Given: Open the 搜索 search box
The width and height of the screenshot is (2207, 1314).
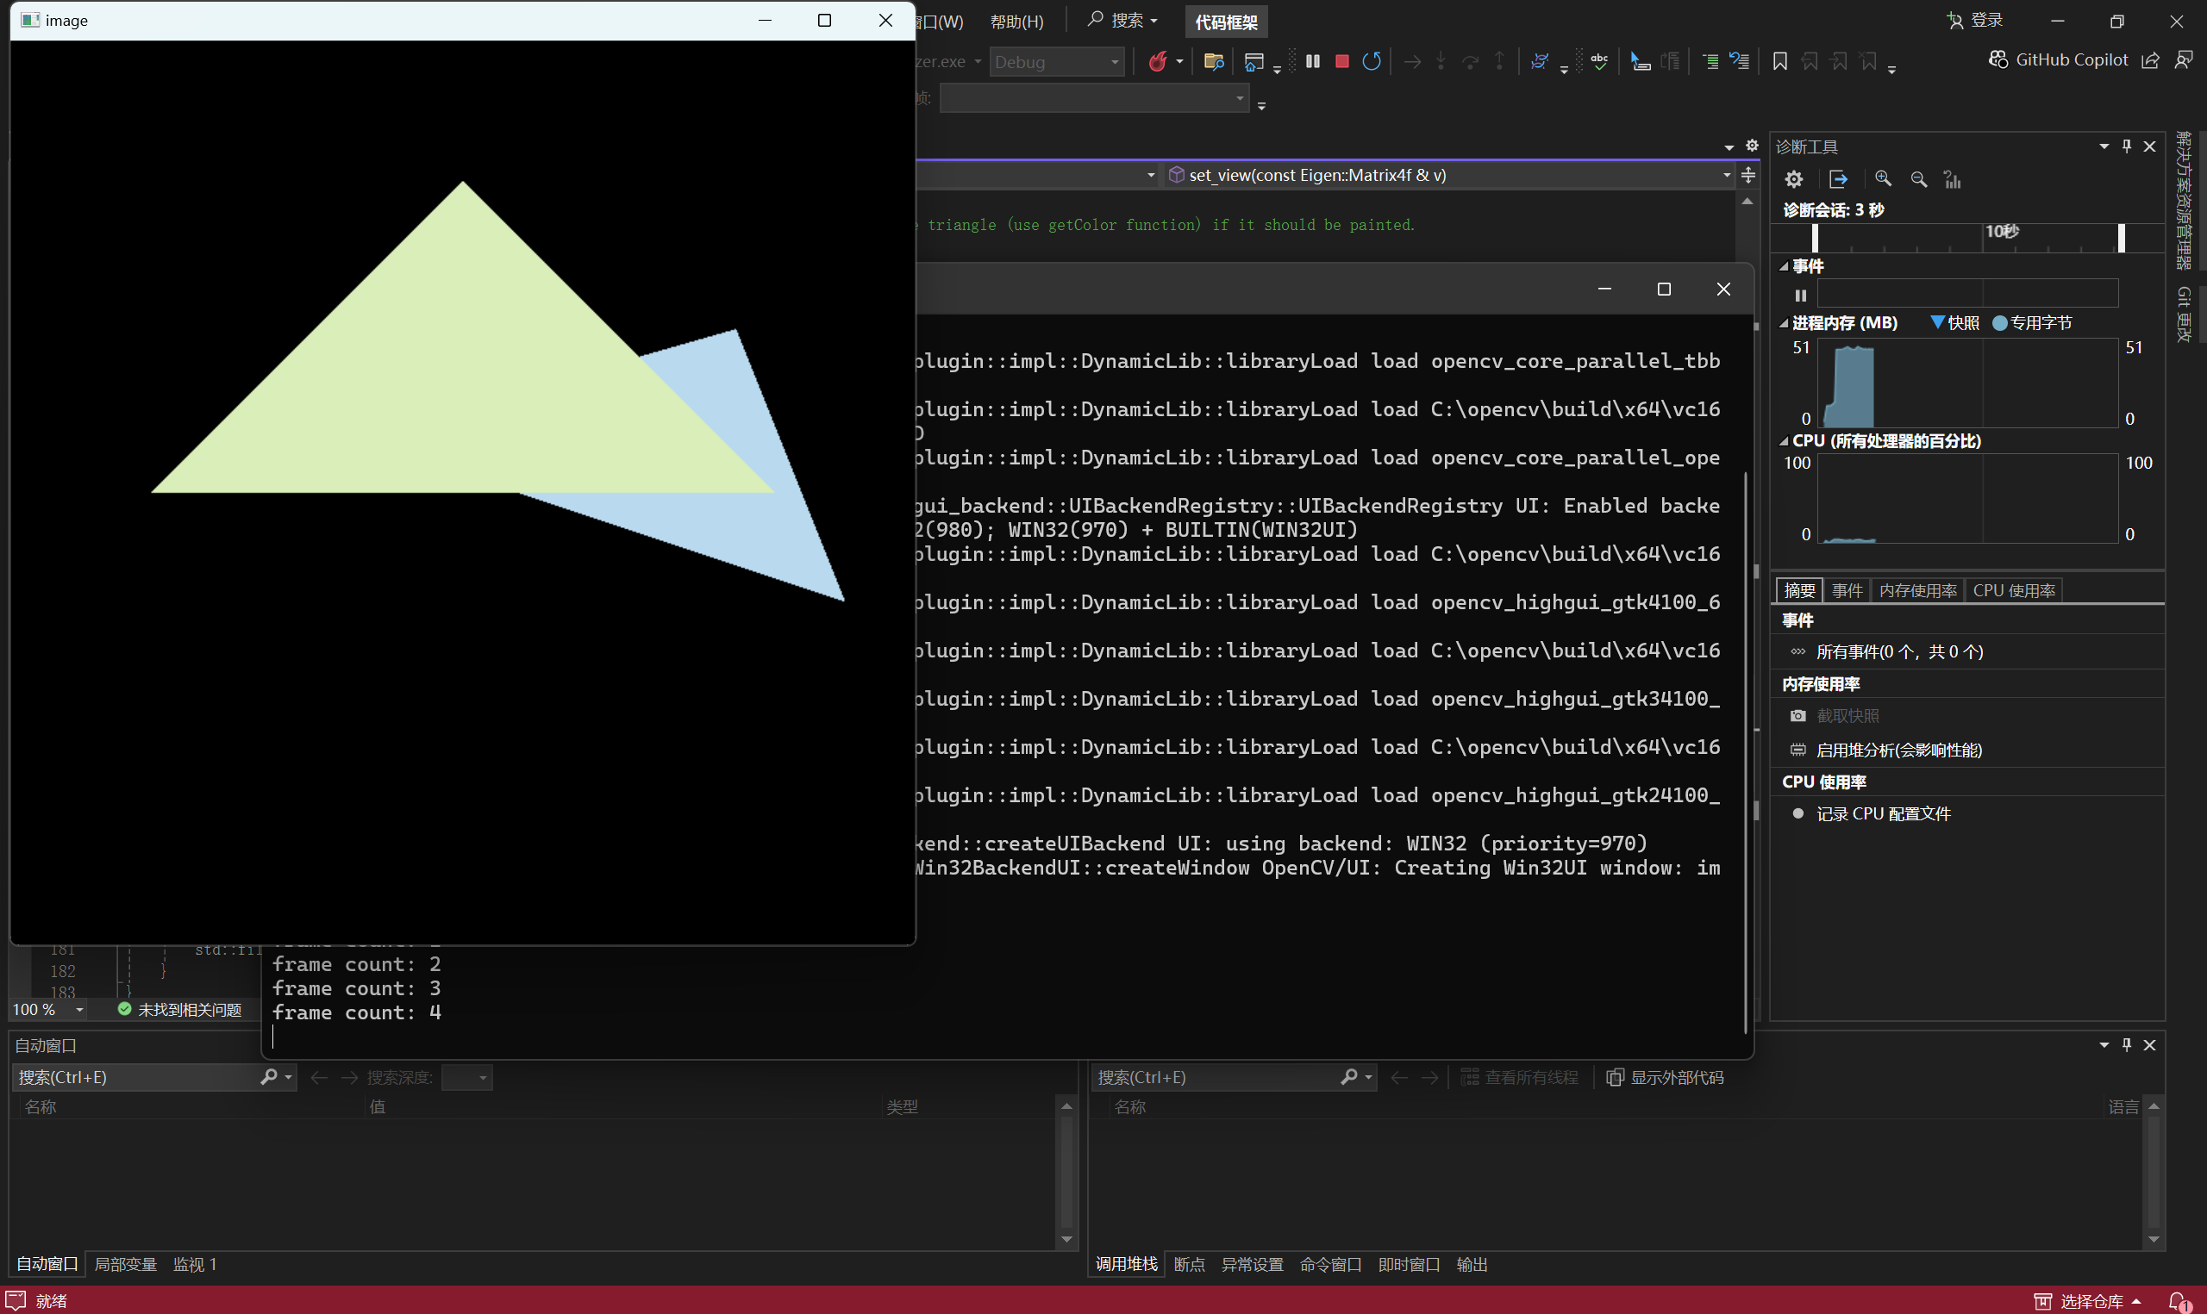Looking at the screenshot, I should [1123, 21].
